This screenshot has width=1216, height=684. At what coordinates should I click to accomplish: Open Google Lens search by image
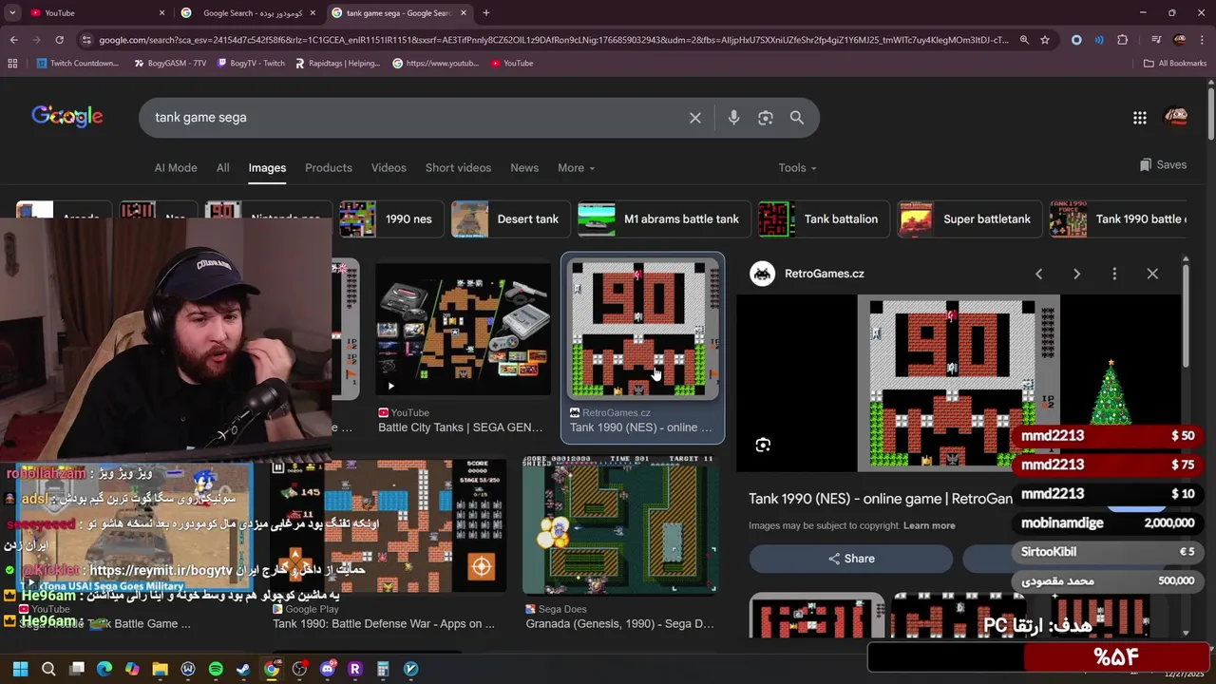766,118
